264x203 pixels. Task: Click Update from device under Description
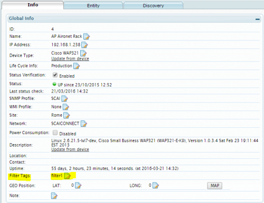(70, 149)
